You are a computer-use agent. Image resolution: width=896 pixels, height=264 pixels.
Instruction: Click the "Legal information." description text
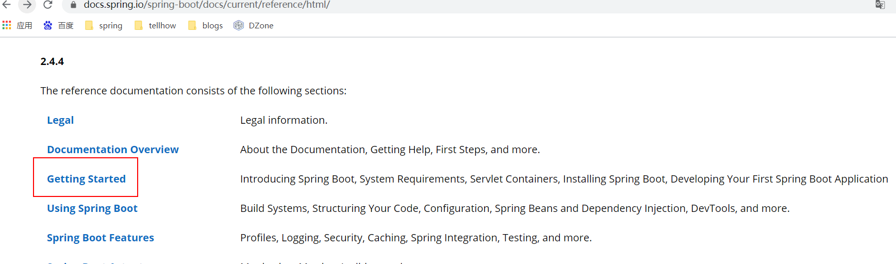(x=284, y=120)
